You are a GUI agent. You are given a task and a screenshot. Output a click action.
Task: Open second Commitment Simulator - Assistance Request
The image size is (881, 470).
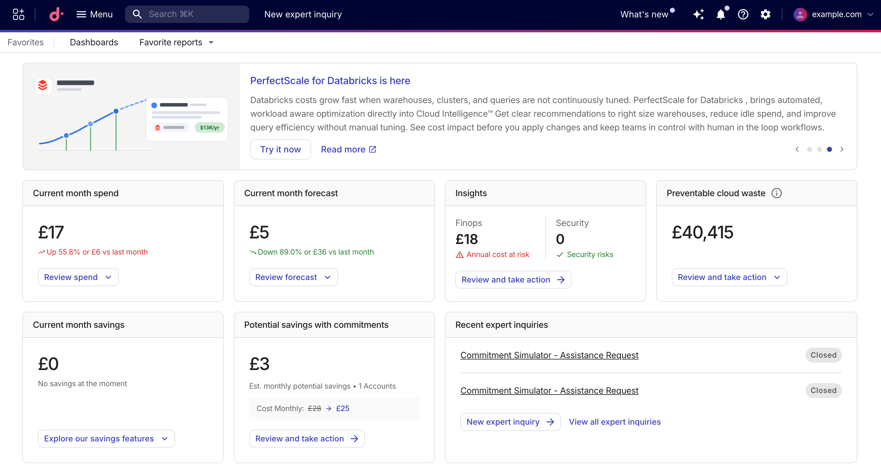coord(549,390)
